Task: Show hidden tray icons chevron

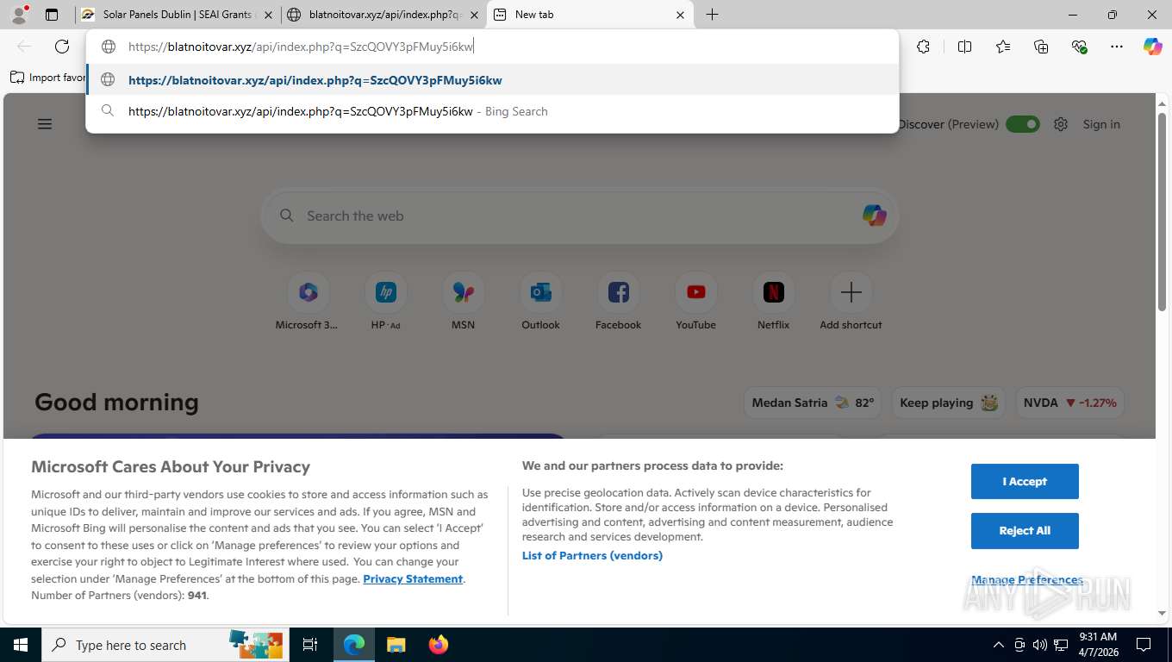Action: pyautogui.click(x=999, y=645)
